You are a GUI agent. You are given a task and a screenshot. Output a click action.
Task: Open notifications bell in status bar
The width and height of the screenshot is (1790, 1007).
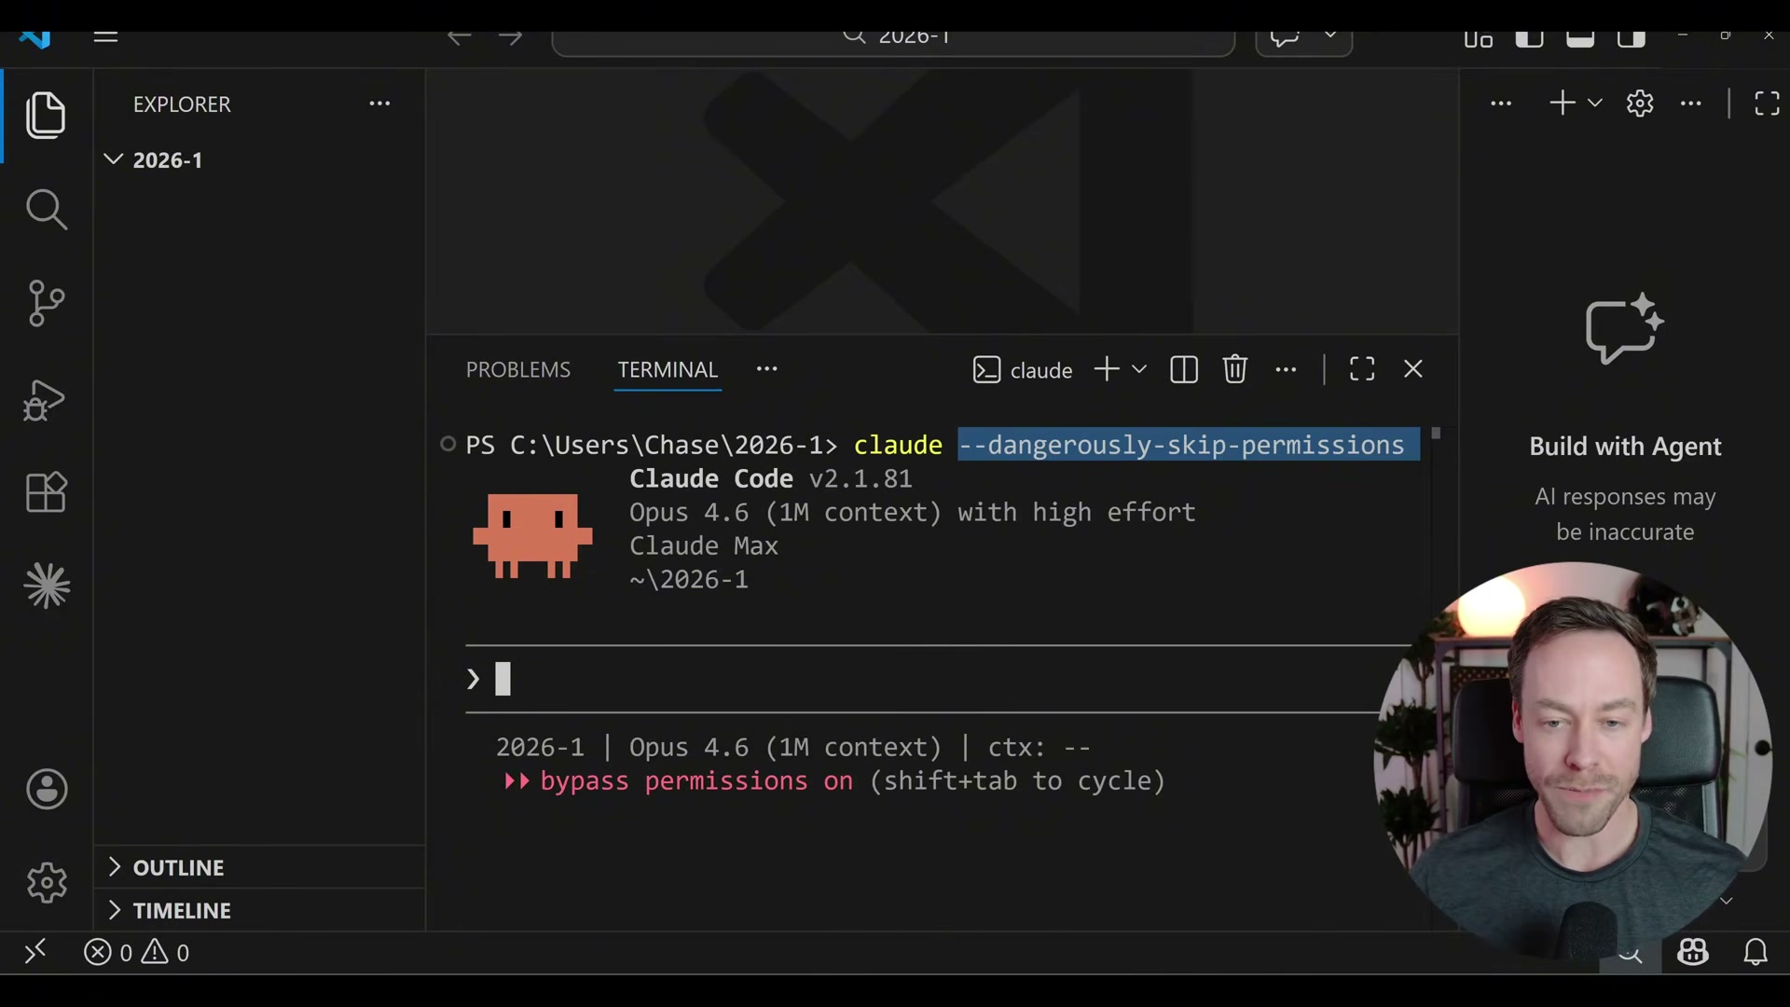[x=1756, y=952]
